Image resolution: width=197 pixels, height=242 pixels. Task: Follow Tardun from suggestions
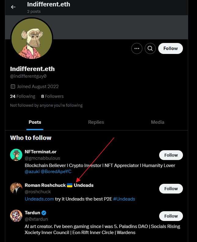click(x=171, y=216)
